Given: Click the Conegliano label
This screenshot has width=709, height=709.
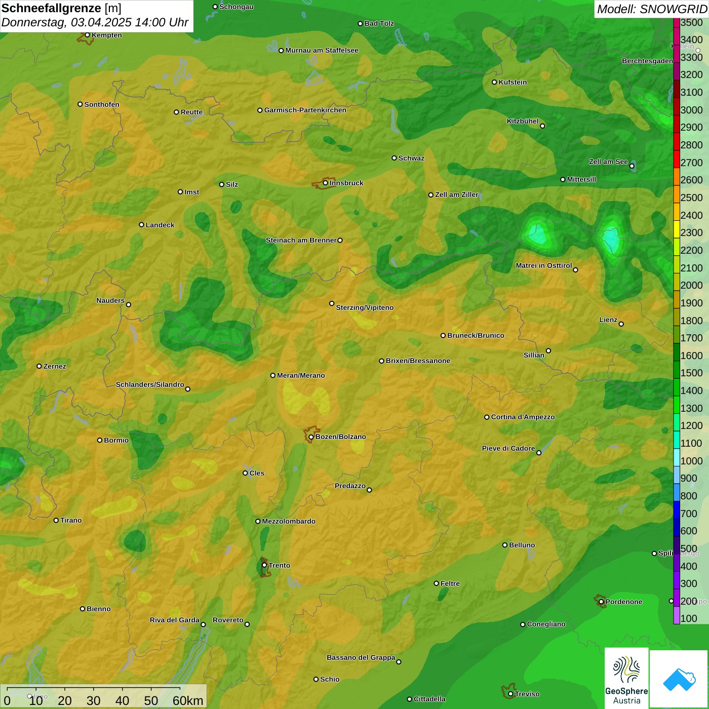Looking at the screenshot, I should [x=546, y=624].
